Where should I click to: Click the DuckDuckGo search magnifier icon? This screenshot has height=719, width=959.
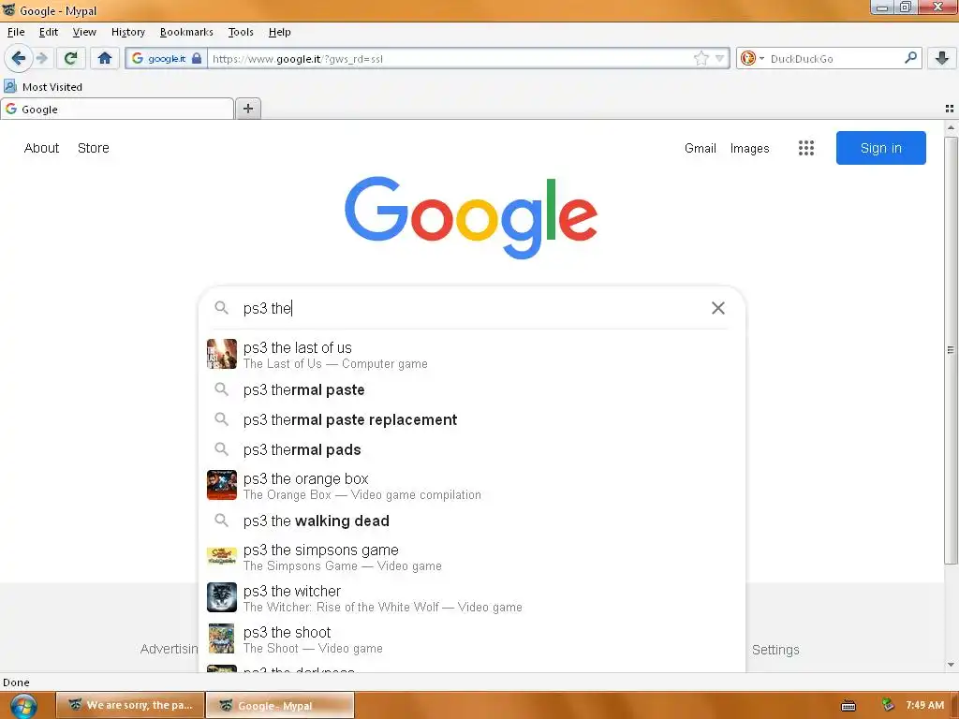pos(910,58)
